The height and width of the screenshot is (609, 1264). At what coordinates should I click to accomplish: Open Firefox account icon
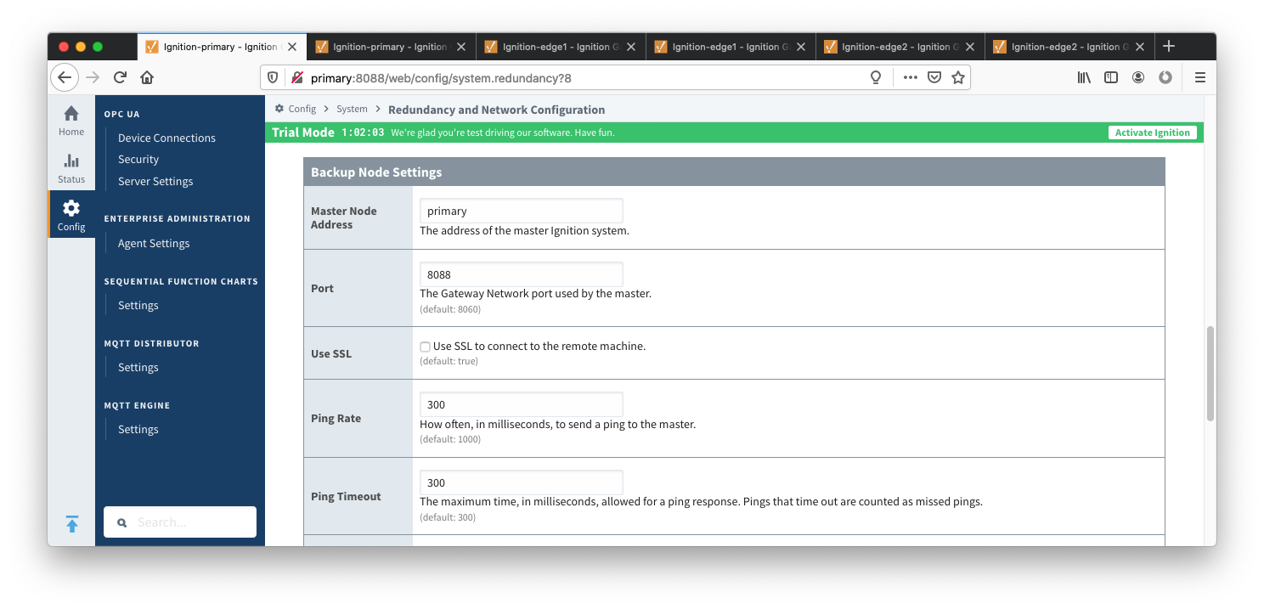point(1138,77)
